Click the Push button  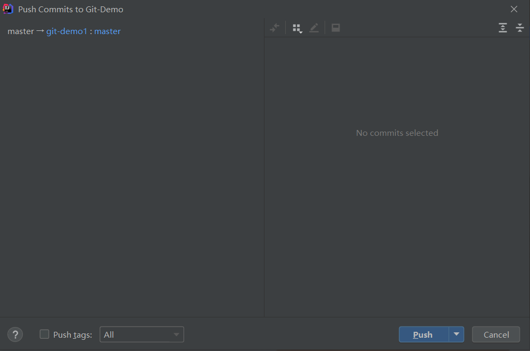click(424, 334)
